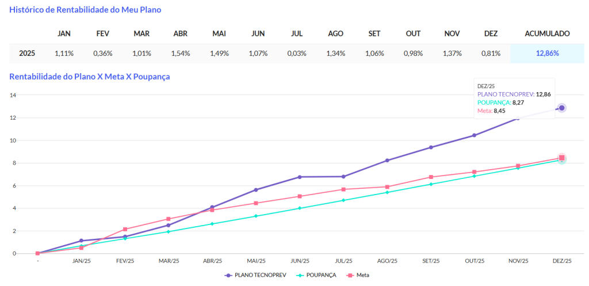
Task: Click Rentabilidade do Plano X Meta title
Action: point(89,76)
